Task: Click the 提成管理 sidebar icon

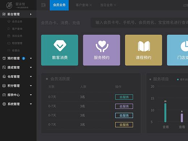Action: point(4,68)
